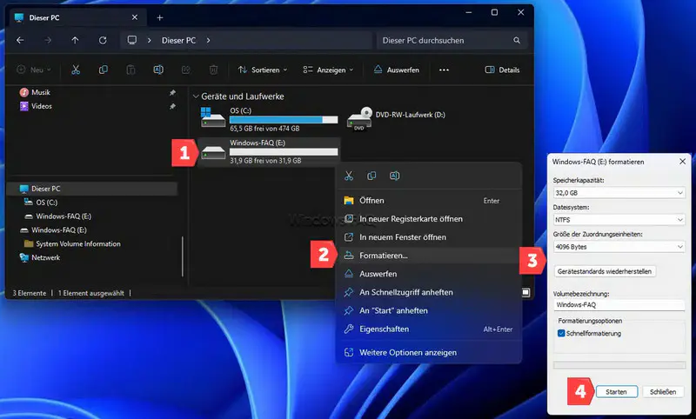Open the Sortieren dropdown
The width and height of the screenshot is (696, 419).
click(263, 70)
